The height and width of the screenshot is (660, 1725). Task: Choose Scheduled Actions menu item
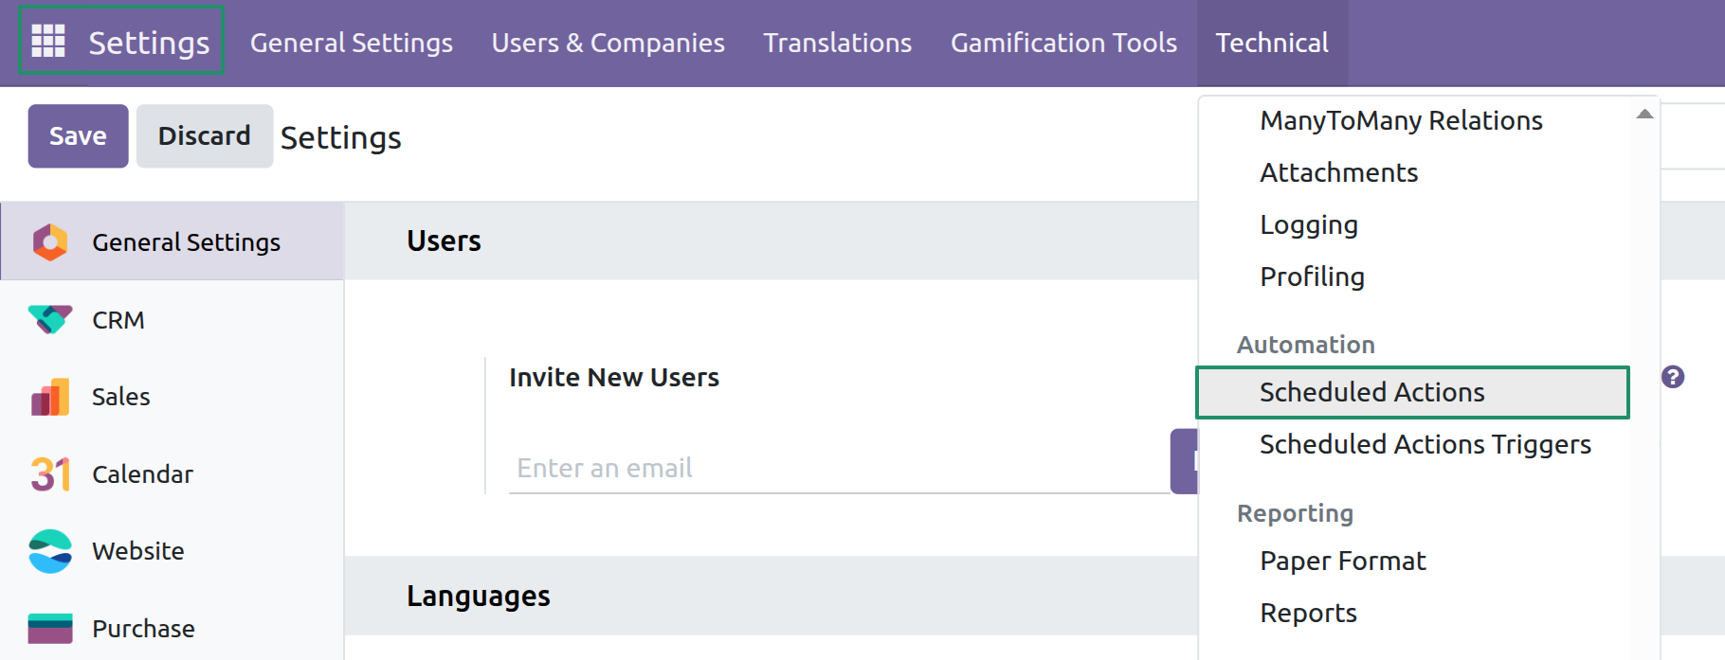[x=1412, y=392]
